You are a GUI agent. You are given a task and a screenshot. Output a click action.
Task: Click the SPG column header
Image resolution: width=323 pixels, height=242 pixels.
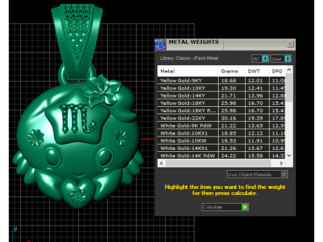coord(277,71)
